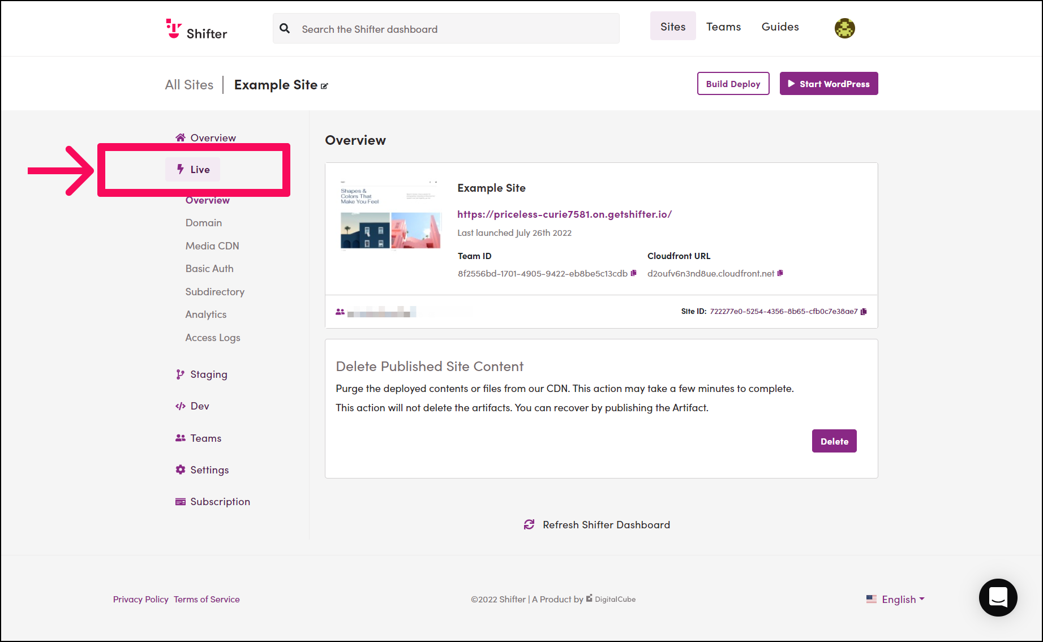1043x642 pixels.
Task: Click the Settings gear icon
Action: (181, 469)
